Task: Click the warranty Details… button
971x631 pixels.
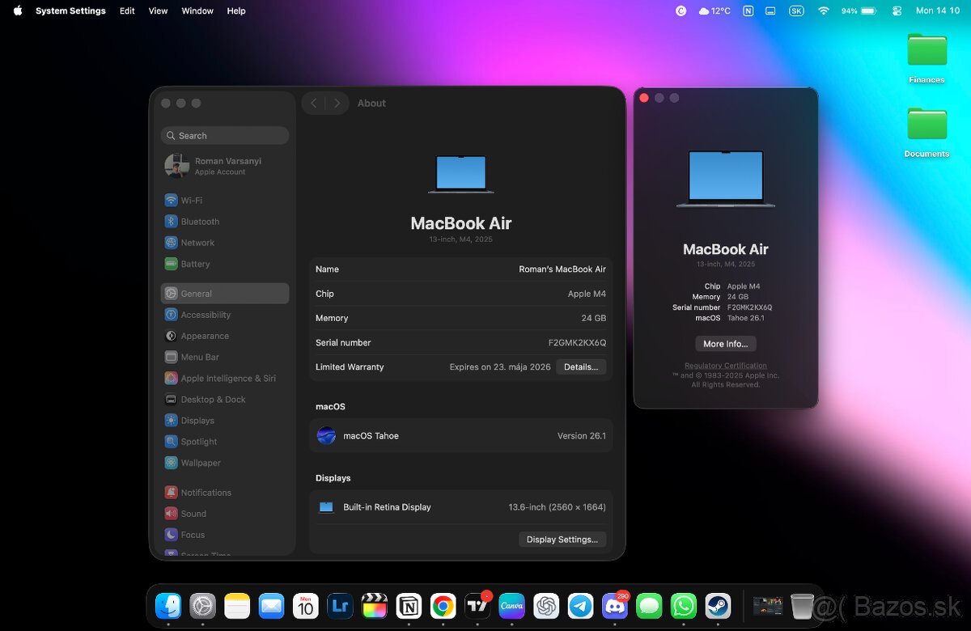Action: pyautogui.click(x=580, y=367)
